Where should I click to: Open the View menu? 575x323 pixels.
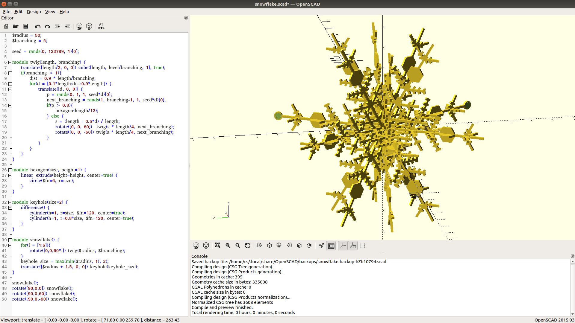[50, 12]
